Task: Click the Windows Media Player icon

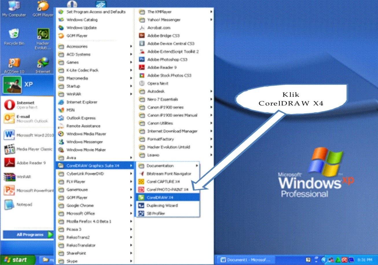Action: [x=61, y=134]
